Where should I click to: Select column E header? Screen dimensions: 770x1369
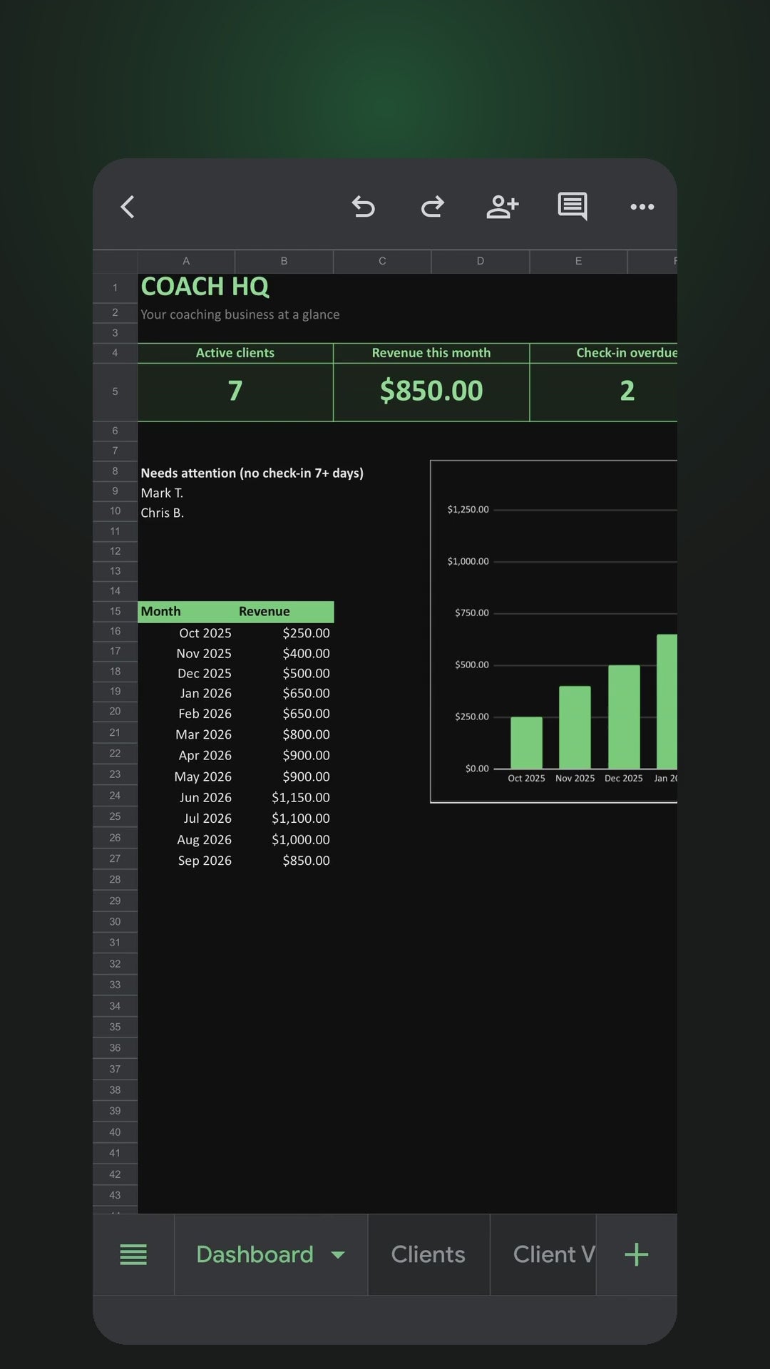[578, 261]
